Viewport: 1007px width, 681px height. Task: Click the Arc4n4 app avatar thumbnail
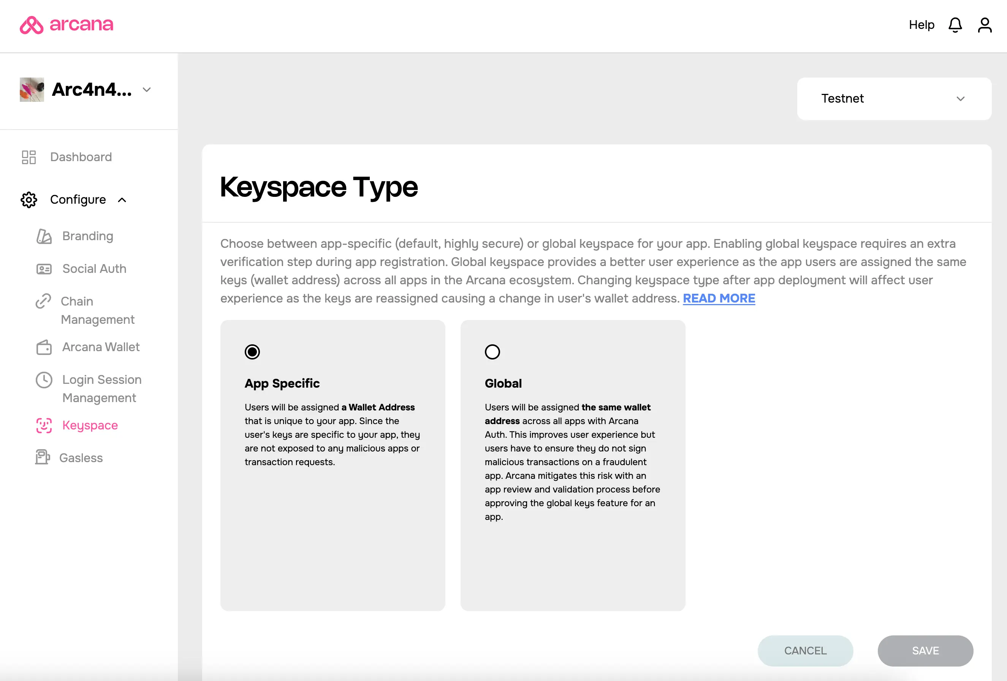click(x=32, y=90)
